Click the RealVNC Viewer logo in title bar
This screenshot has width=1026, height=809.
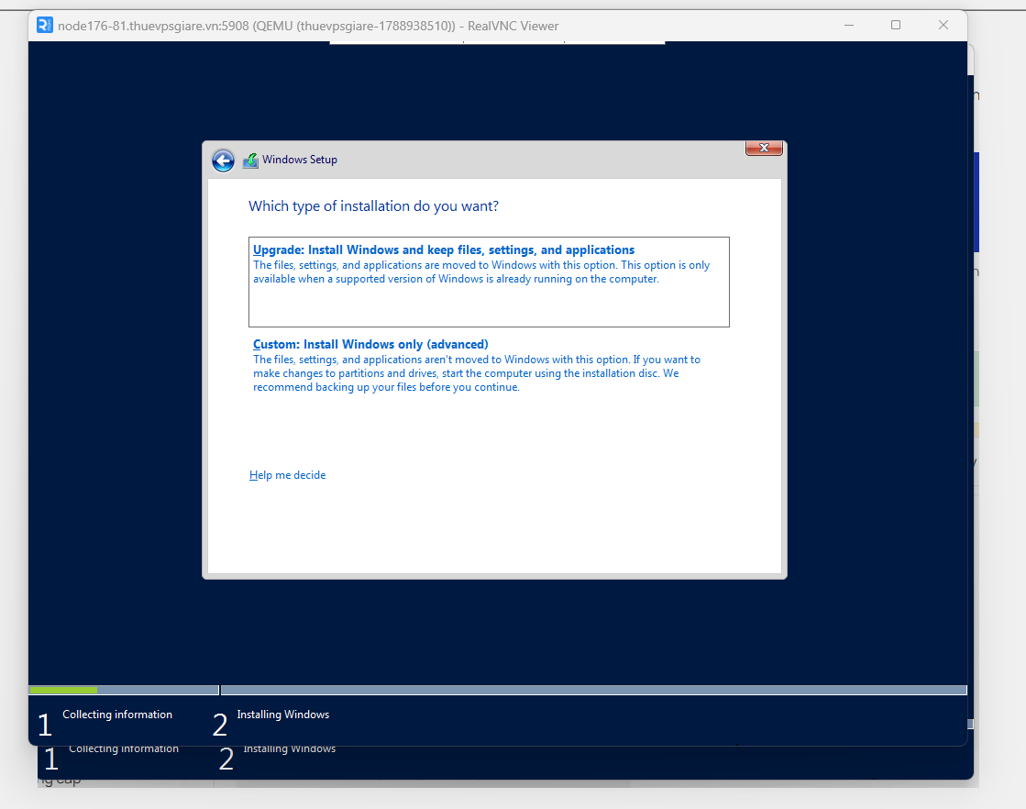click(x=45, y=26)
